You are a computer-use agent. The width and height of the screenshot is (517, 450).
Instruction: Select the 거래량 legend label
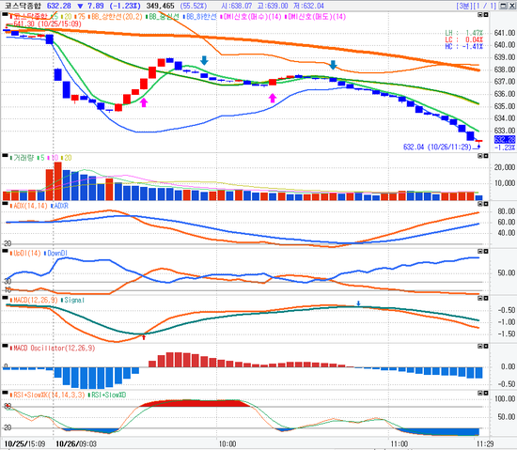(x=23, y=158)
